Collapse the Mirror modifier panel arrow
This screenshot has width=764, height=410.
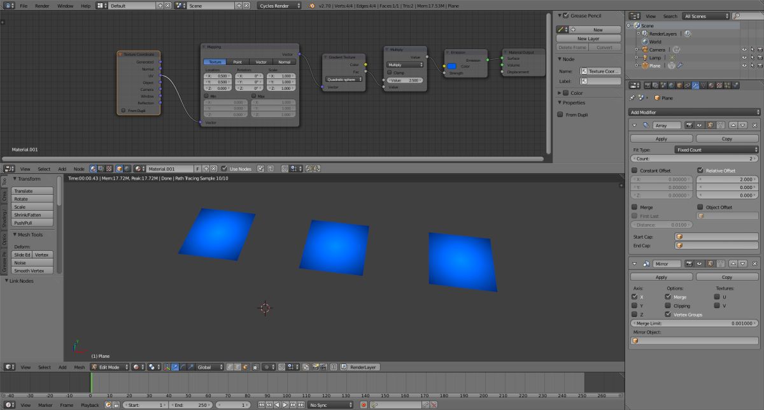pyautogui.click(x=635, y=263)
